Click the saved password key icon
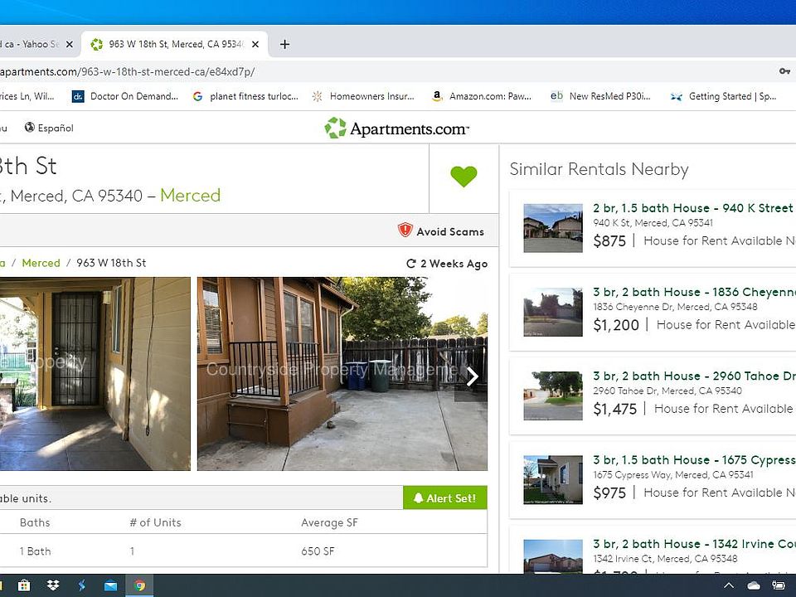The height and width of the screenshot is (597, 796). pos(785,71)
